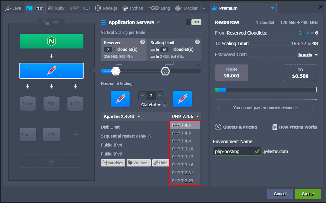The image size is (326, 203).
Task: Click the Scaling Limit slider handle
Action: pyautogui.click(x=165, y=71)
